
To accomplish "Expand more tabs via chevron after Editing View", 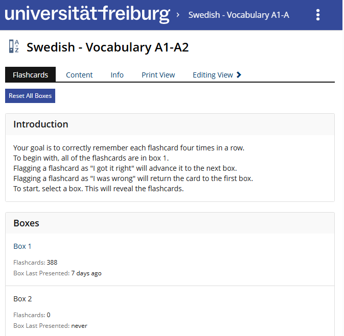I will [x=239, y=75].
